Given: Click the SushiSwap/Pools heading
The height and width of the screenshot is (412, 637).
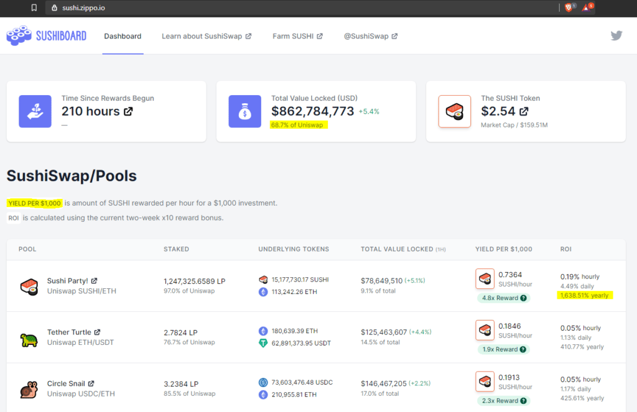Looking at the screenshot, I should click(x=72, y=176).
